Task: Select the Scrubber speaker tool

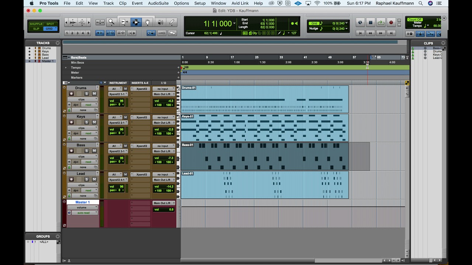Action: pos(160,22)
